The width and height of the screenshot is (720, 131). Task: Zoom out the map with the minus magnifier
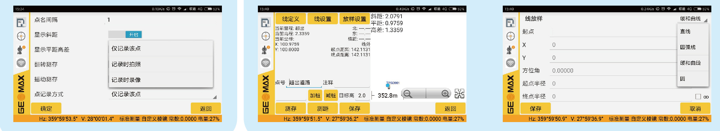coord(408,94)
